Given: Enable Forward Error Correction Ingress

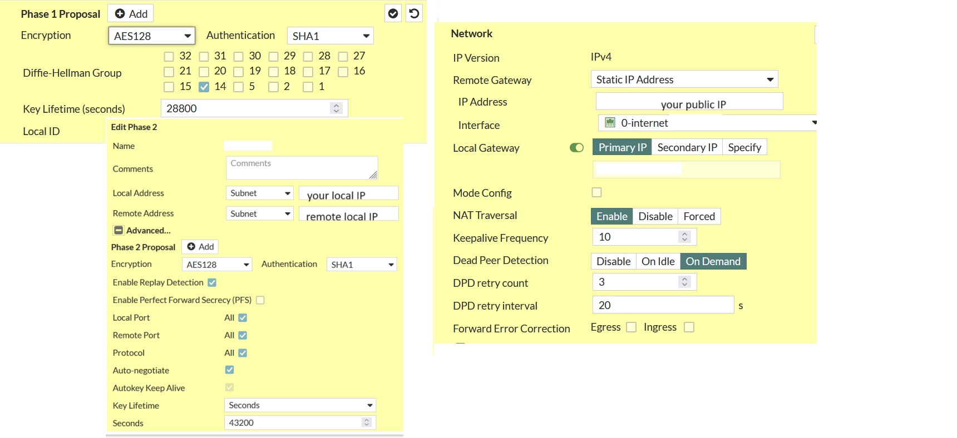Looking at the screenshot, I should point(689,327).
